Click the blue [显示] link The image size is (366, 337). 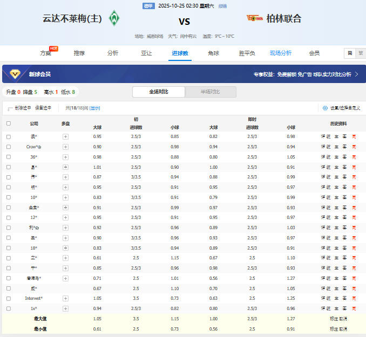(x=95, y=108)
